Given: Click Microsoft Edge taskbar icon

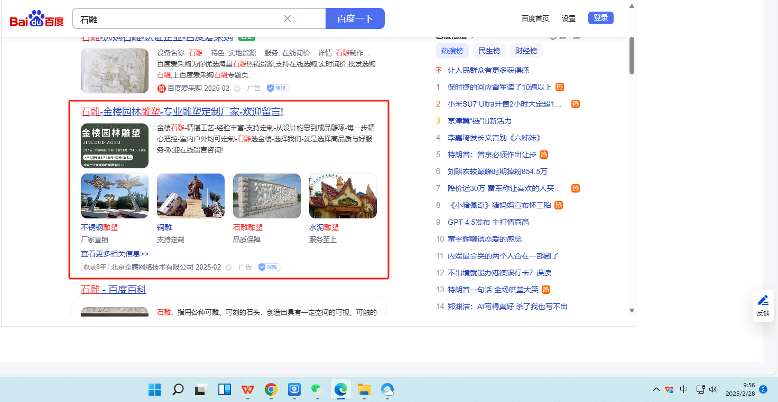Looking at the screenshot, I should point(340,390).
